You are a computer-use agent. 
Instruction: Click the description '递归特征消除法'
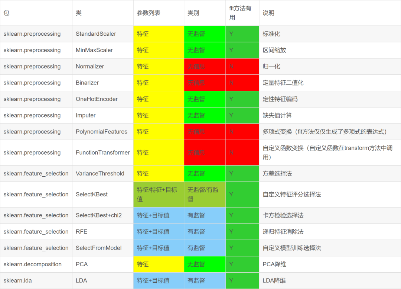coord(330,232)
